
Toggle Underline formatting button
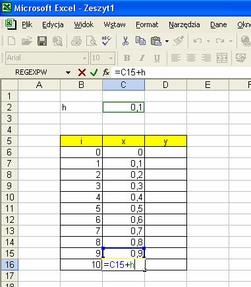(157, 58)
